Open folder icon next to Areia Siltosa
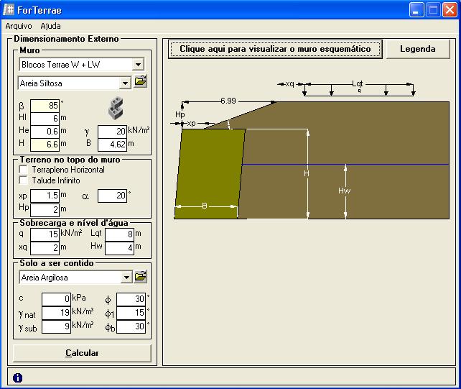461x389 pixels. pyautogui.click(x=141, y=81)
